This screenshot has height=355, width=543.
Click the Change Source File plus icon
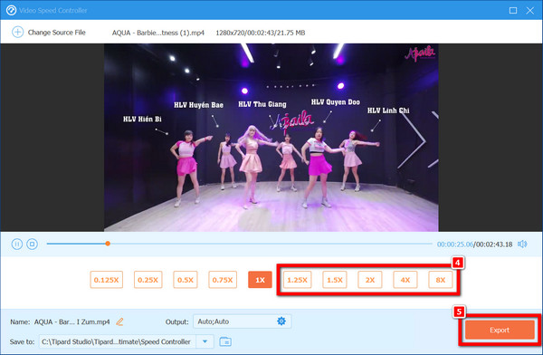pyautogui.click(x=17, y=33)
